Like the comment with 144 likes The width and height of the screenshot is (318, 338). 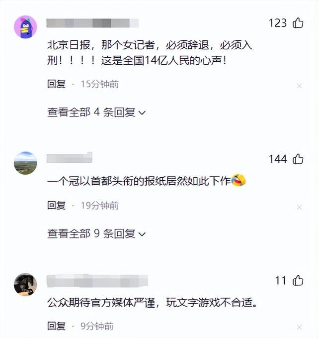[x=298, y=159]
